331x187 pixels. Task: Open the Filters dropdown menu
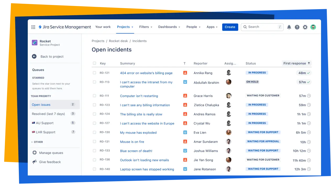click(146, 27)
